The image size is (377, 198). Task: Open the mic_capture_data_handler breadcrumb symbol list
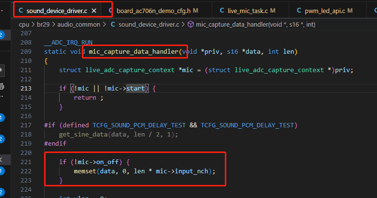tap(255, 25)
